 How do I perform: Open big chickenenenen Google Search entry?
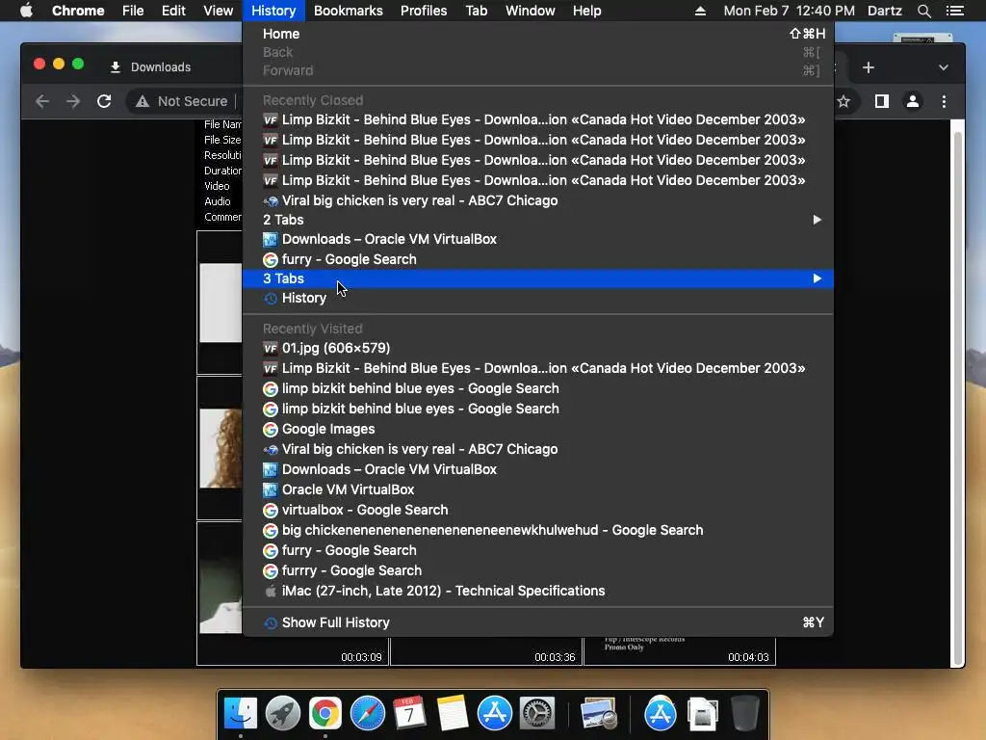click(537, 531)
